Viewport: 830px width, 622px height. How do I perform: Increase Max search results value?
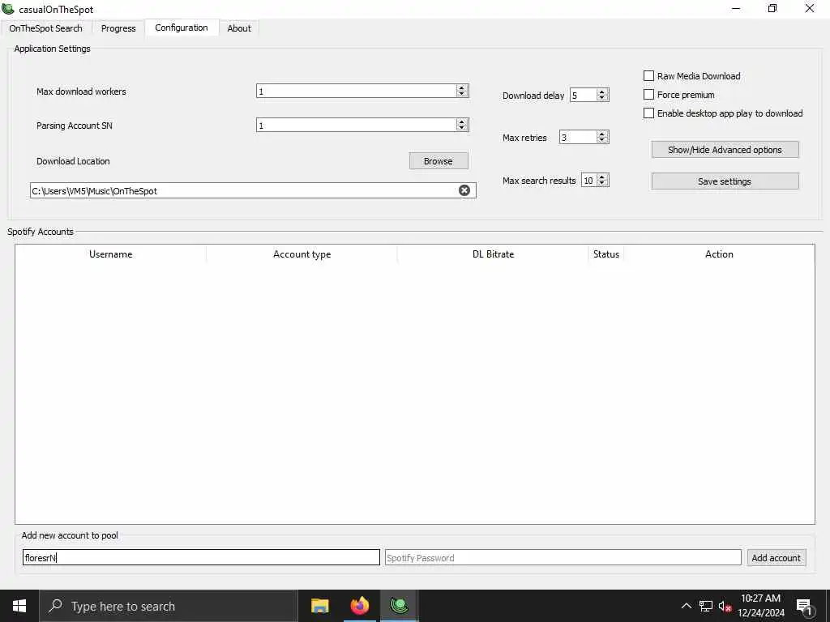[x=602, y=177]
